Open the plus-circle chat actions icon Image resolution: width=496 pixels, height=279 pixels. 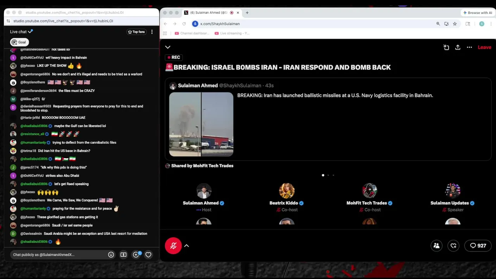[136, 255]
